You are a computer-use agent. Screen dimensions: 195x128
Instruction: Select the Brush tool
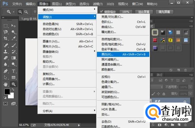[13, 45]
